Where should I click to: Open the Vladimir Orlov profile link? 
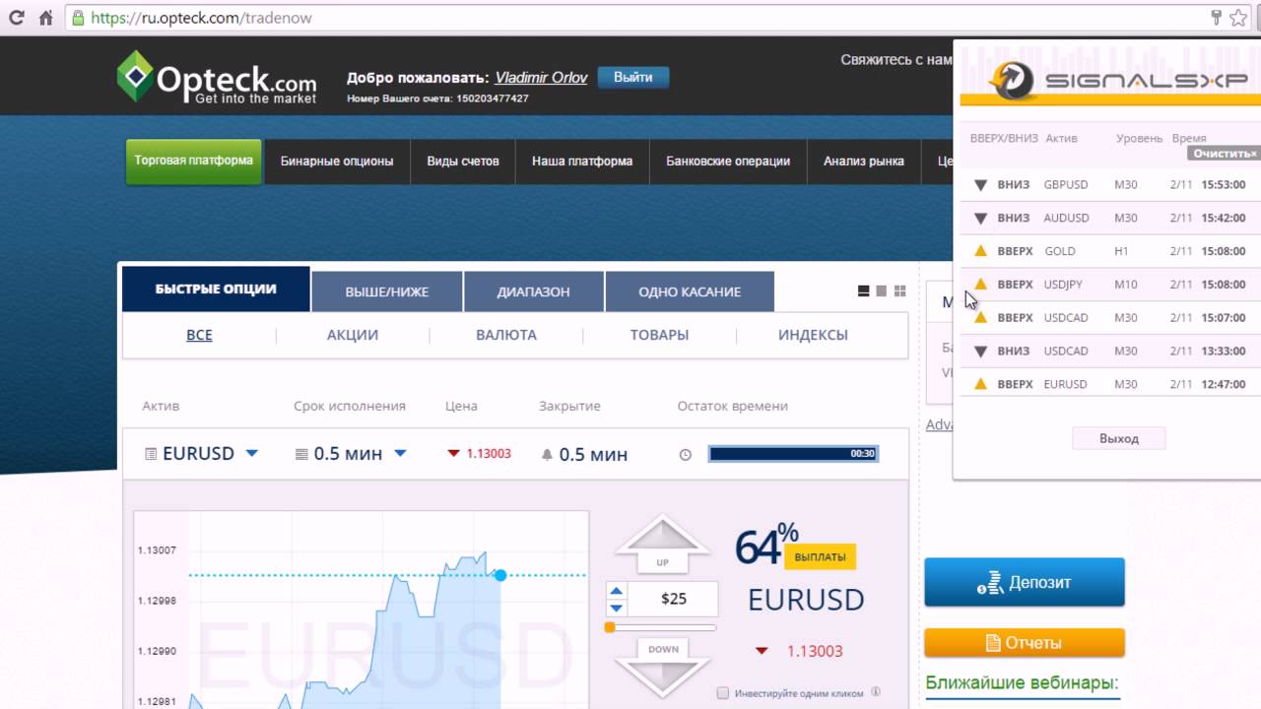[541, 77]
